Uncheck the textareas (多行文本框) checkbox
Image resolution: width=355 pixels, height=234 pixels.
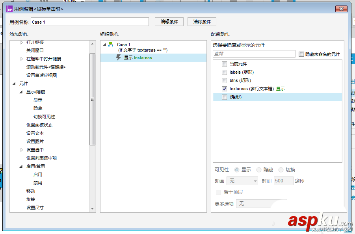pyautogui.click(x=224, y=89)
